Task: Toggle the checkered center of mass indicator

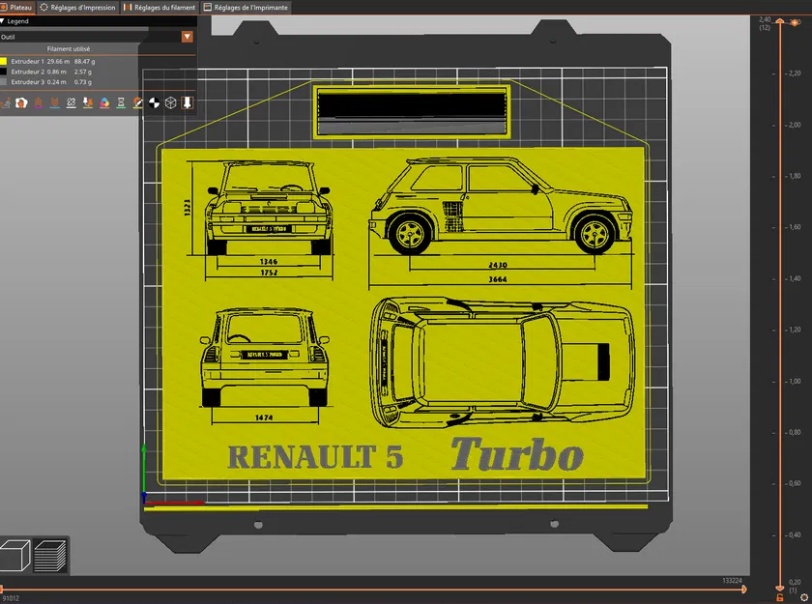Action: (152, 102)
